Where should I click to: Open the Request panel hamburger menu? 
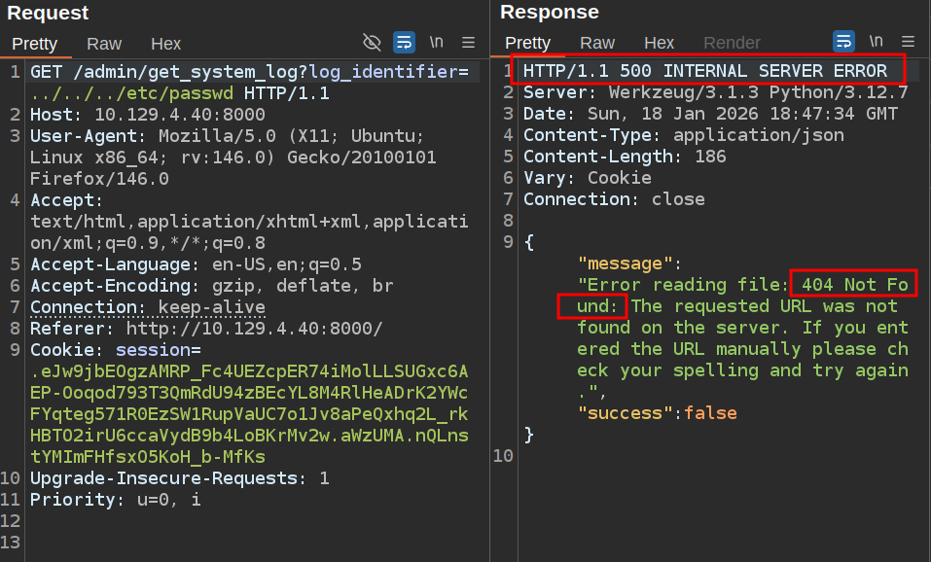(x=468, y=42)
